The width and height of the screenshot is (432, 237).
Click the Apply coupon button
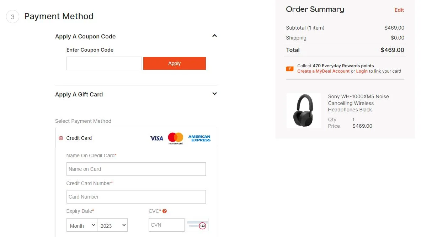(x=174, y=63)
